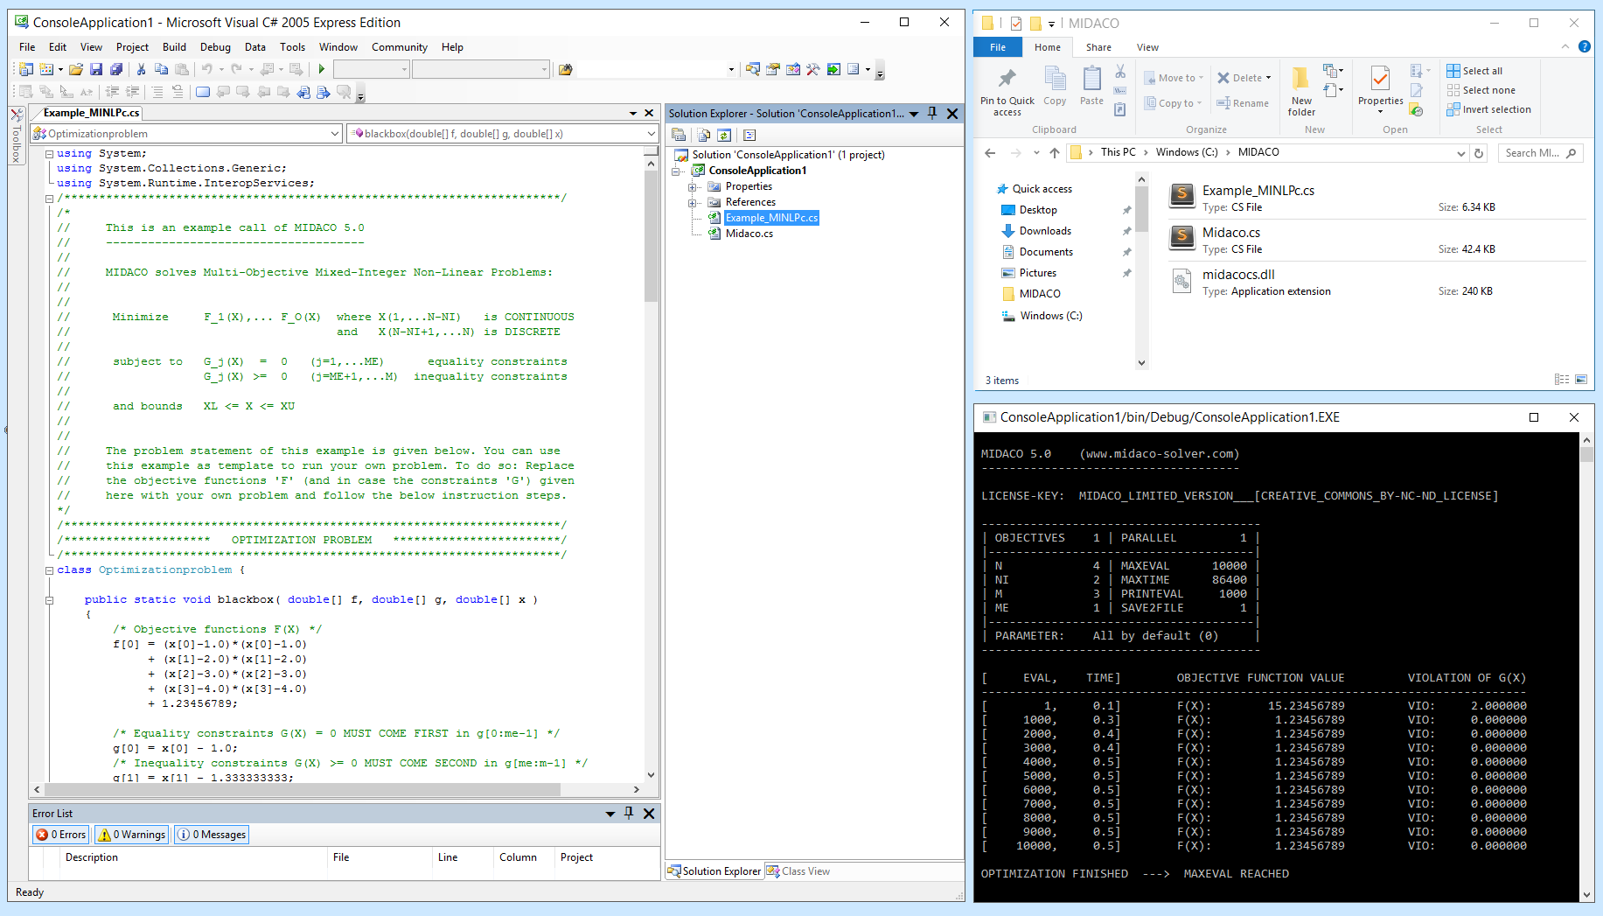This screenshot has width=1603, height=916.
Task: Open the blue File button in Explorer
Action: 998,47
